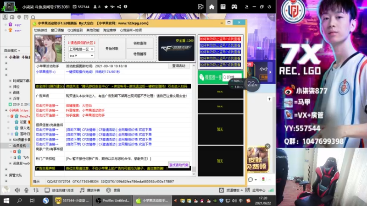Open Windows taskbar search
367x206 pixels.
click(19, 201)
